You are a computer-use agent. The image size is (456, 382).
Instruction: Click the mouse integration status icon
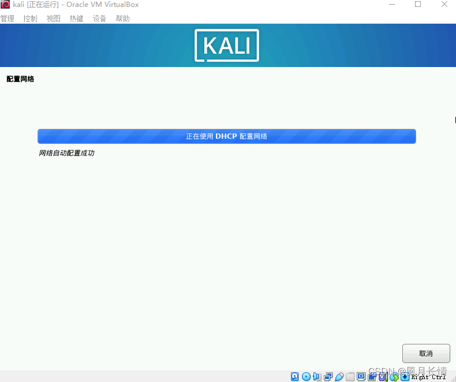click(394, 376)
